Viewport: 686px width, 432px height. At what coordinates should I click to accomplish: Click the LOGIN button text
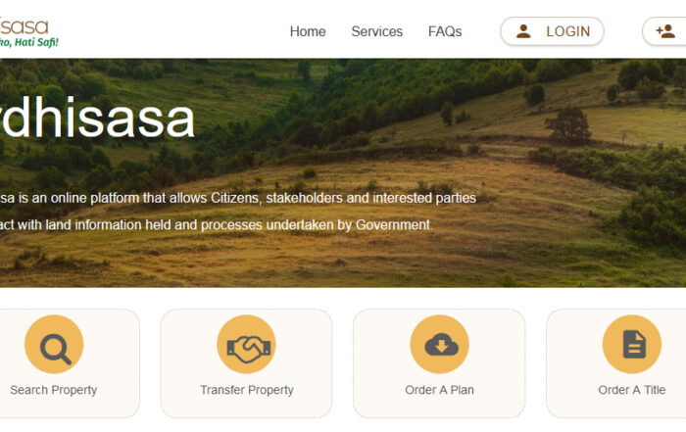[x=567, y=31]
